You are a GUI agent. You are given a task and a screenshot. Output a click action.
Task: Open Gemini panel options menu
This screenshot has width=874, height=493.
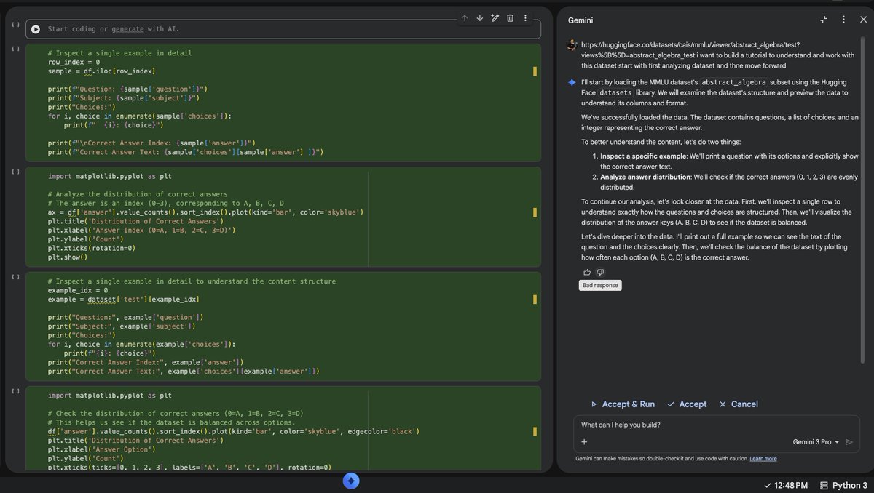(843, 20)
